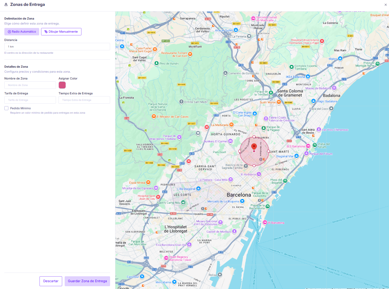The height and width of the screenshot is (289, 389).
Task: Save with Guardar Zona de Entrega
Action: point(87,281)
